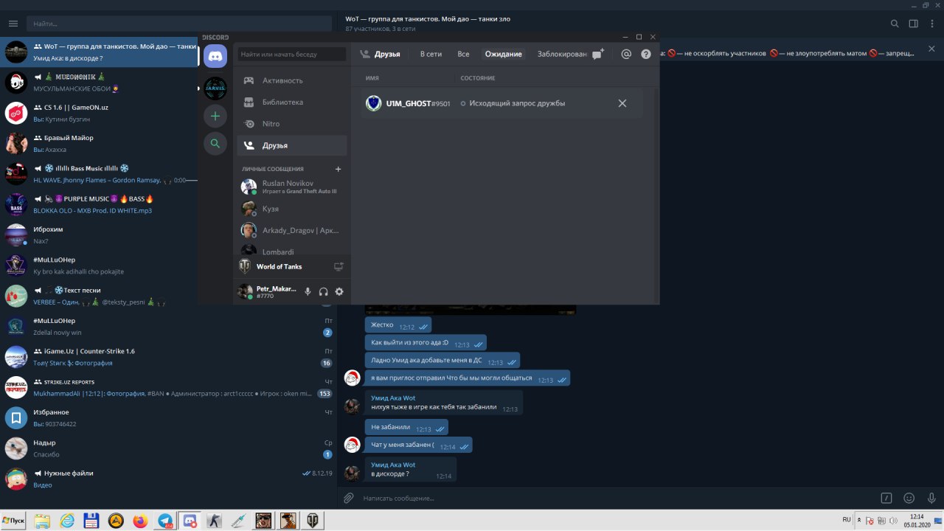Open PURPLE MUSIC BASS channel
This screenshot has width=944, height=531.
99,204
